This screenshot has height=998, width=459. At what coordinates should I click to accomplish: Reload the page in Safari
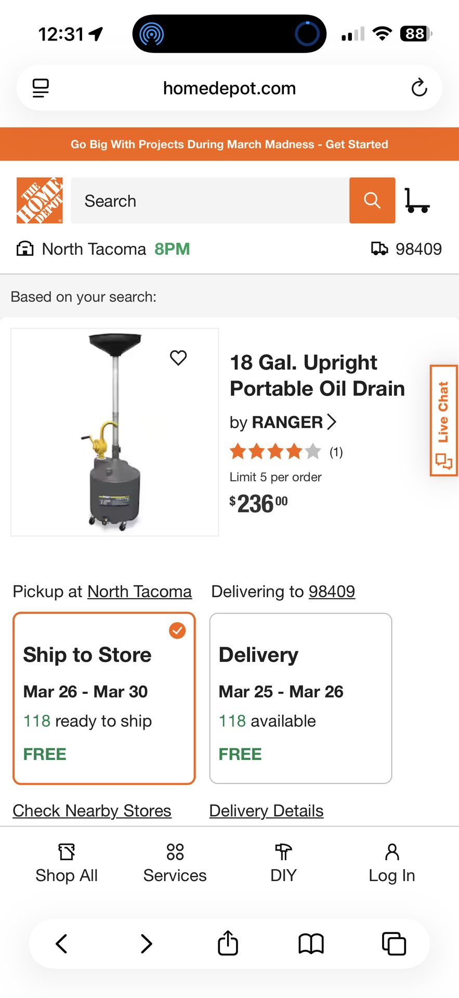[x=419, y=88]
